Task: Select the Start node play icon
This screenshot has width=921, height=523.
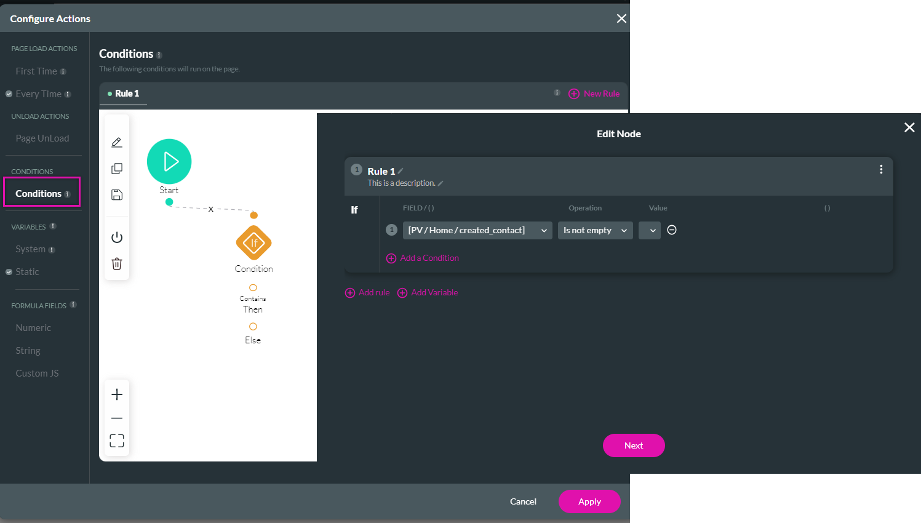Action: pos(169,161)
